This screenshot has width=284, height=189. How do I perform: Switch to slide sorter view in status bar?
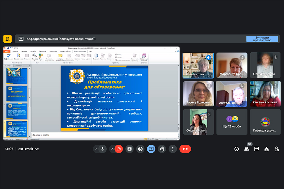point(148,139)
